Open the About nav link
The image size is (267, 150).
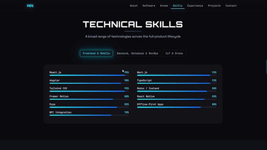[133, 6]
